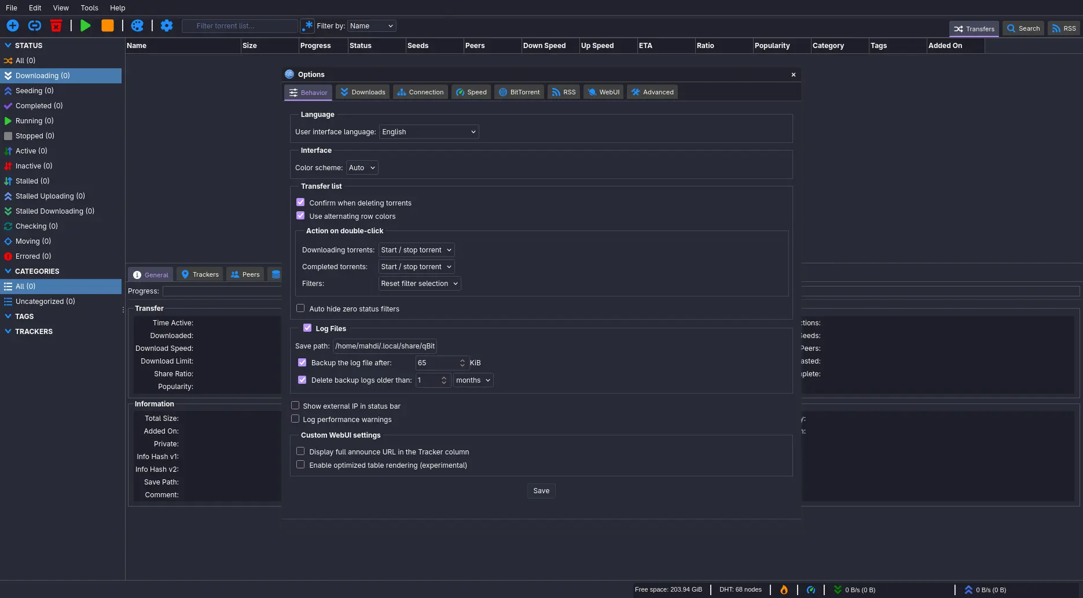Viewport: 1083px width, 598px height.
Task: Click the Save button in Options
Action: pos(541,490)
